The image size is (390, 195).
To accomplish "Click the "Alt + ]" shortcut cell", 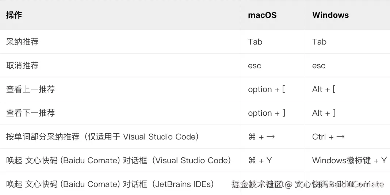I will [324, 113].
